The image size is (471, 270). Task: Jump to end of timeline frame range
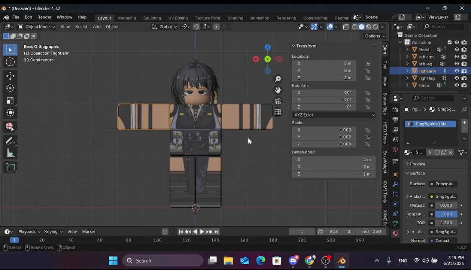[x=217, y=231]
